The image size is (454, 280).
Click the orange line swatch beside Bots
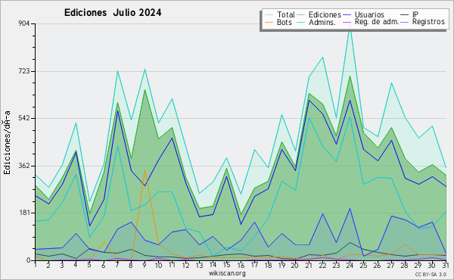coord(269,22)
